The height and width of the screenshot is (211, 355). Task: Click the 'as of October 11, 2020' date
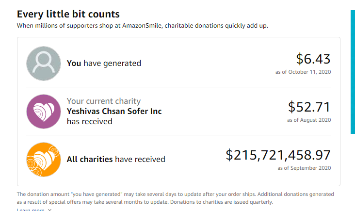303,72
